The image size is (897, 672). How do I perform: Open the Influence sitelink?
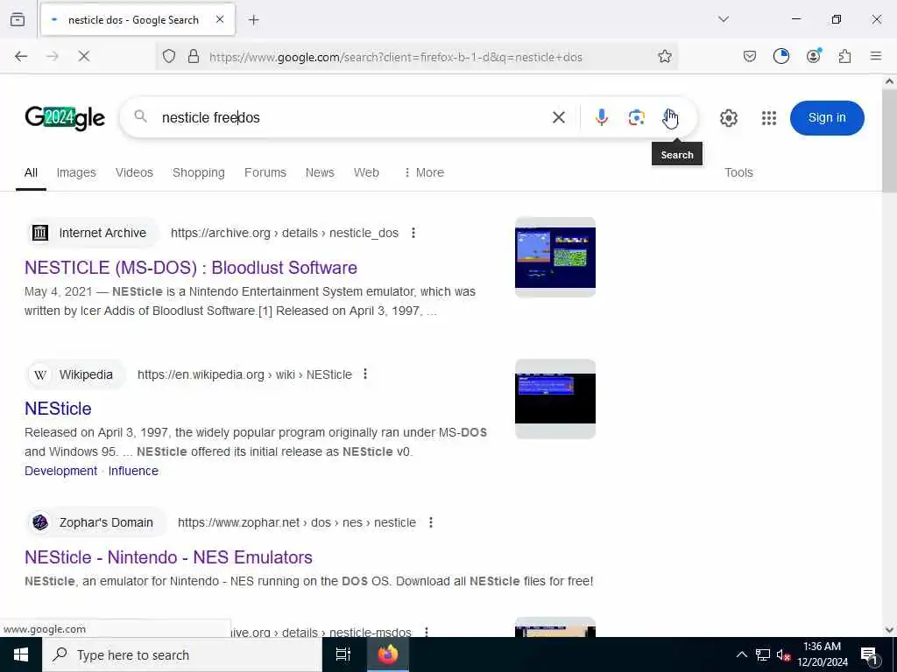click(x=133, y=471)
